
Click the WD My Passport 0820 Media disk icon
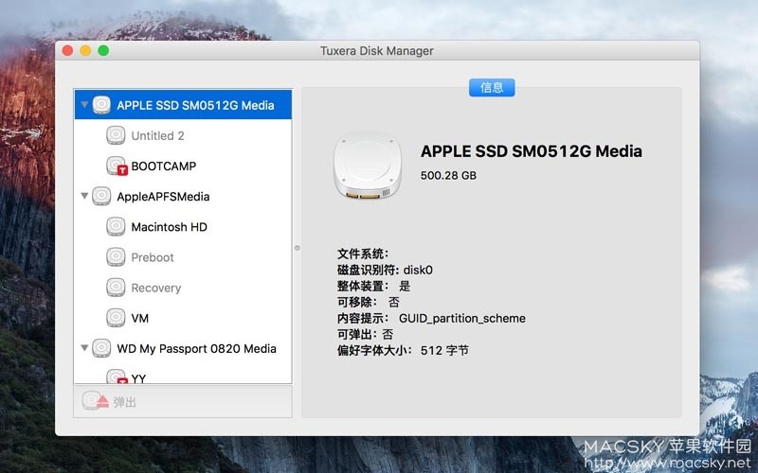click(x=101, y=348)
